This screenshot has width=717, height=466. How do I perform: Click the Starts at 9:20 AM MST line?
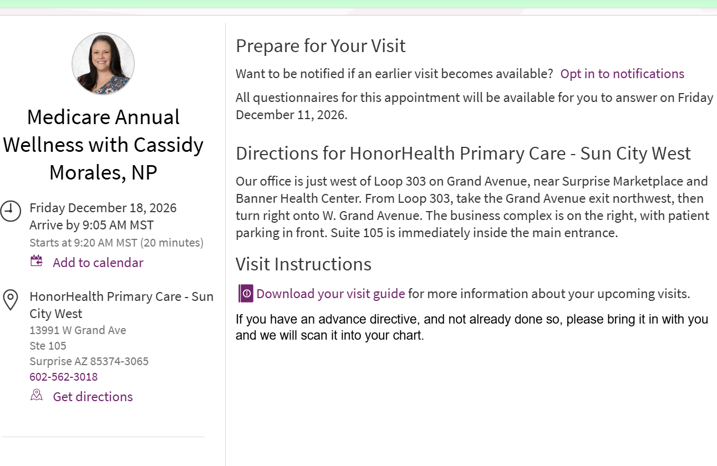point(116,243)
